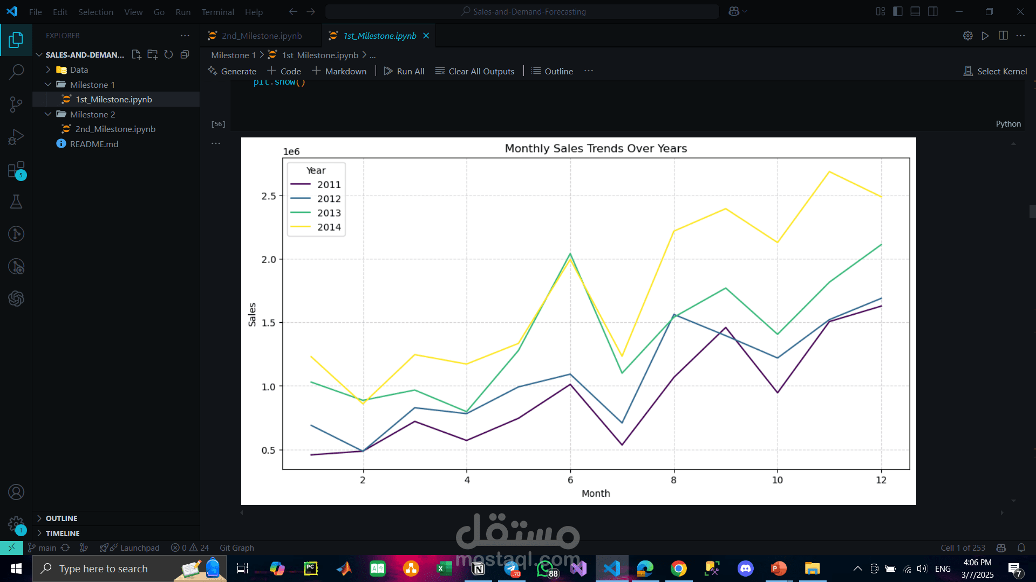
Task: Expand the Data folder
Action: click(x=79, y=70)
